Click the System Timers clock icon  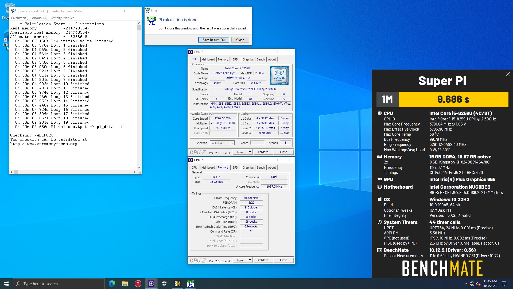tap(379, 222)
